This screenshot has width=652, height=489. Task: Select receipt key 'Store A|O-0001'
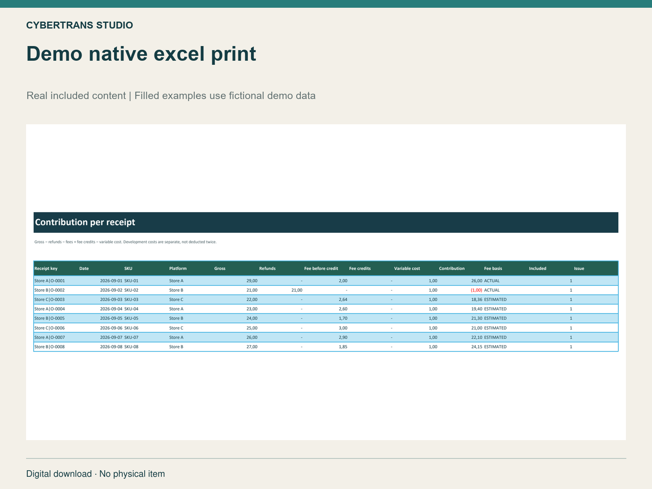tap(50, 281)
